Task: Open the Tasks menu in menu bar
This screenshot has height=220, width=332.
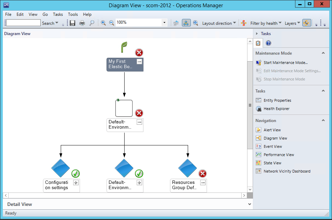Action: coord(58,14)
